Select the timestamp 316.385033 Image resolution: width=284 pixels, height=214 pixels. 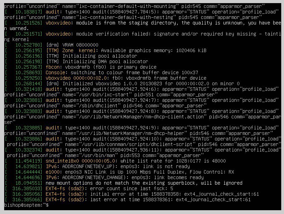point(26,188)
